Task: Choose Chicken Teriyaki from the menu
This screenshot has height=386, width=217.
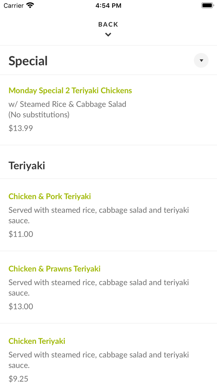Action: (36, 341)
